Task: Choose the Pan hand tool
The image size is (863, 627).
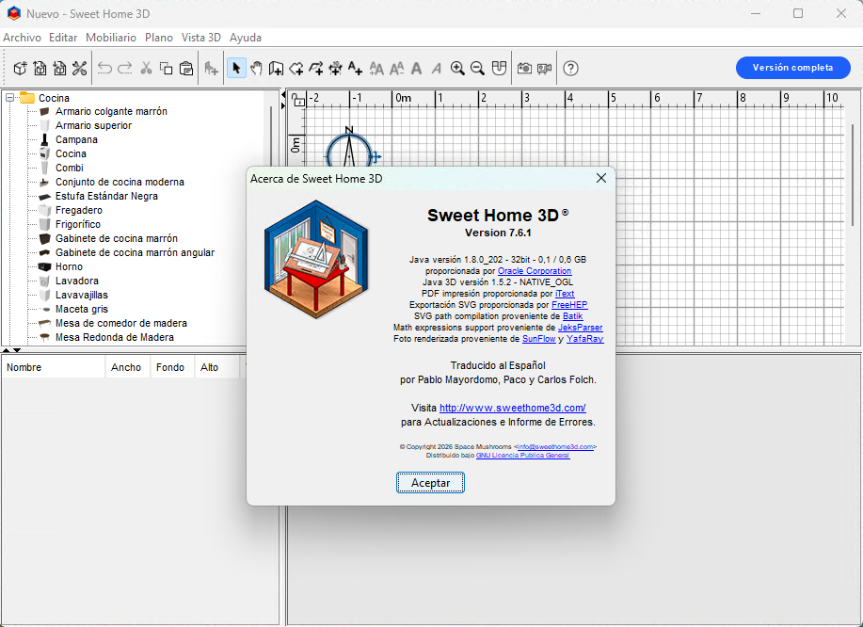Action: pos(256,69)
